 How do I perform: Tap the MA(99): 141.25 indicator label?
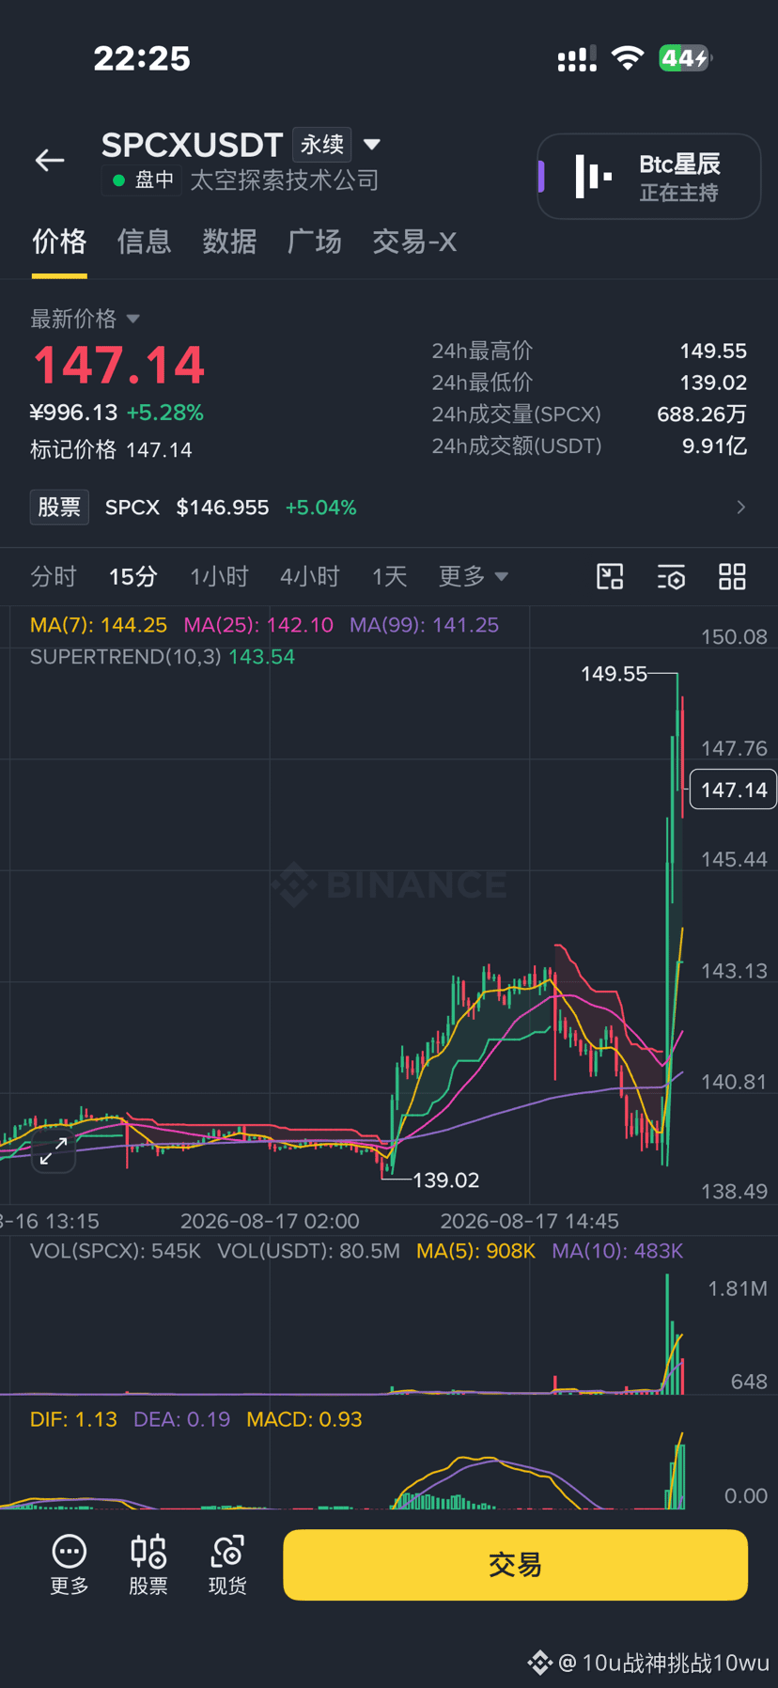tap(424, 625)
